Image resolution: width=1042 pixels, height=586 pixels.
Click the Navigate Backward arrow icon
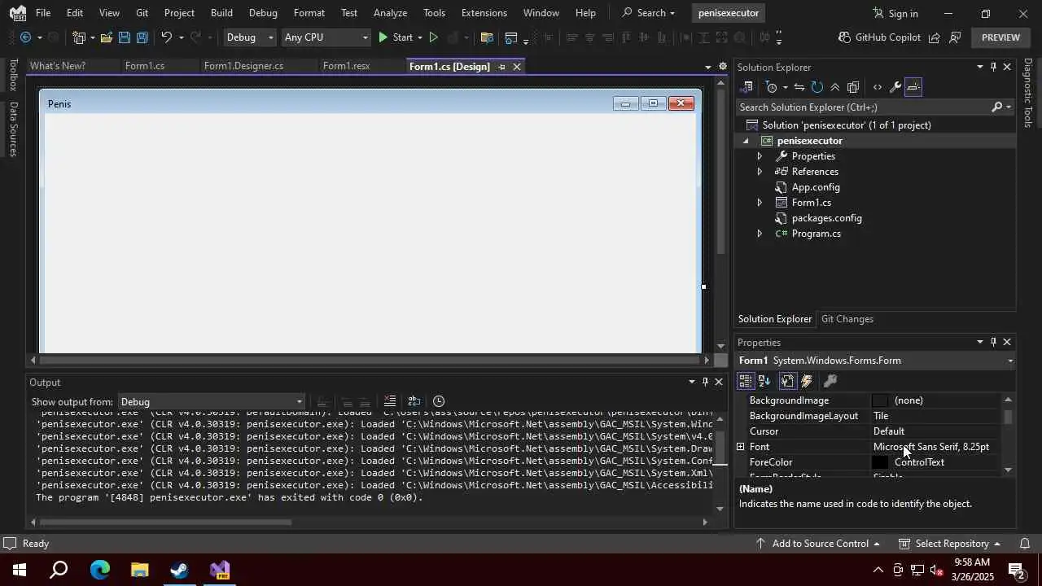tap(25, 37)
